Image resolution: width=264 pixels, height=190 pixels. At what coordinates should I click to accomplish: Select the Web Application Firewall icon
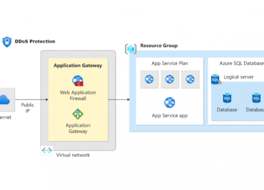pos(78,81)
